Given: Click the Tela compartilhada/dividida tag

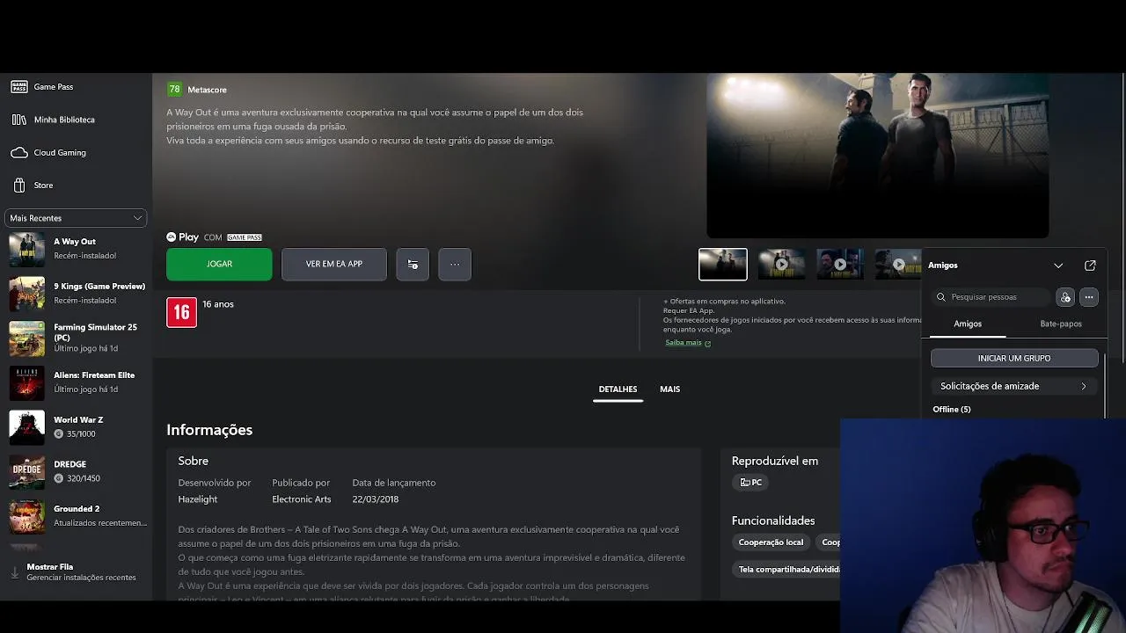Looking at the screenshot, I should tap(788, 570).
